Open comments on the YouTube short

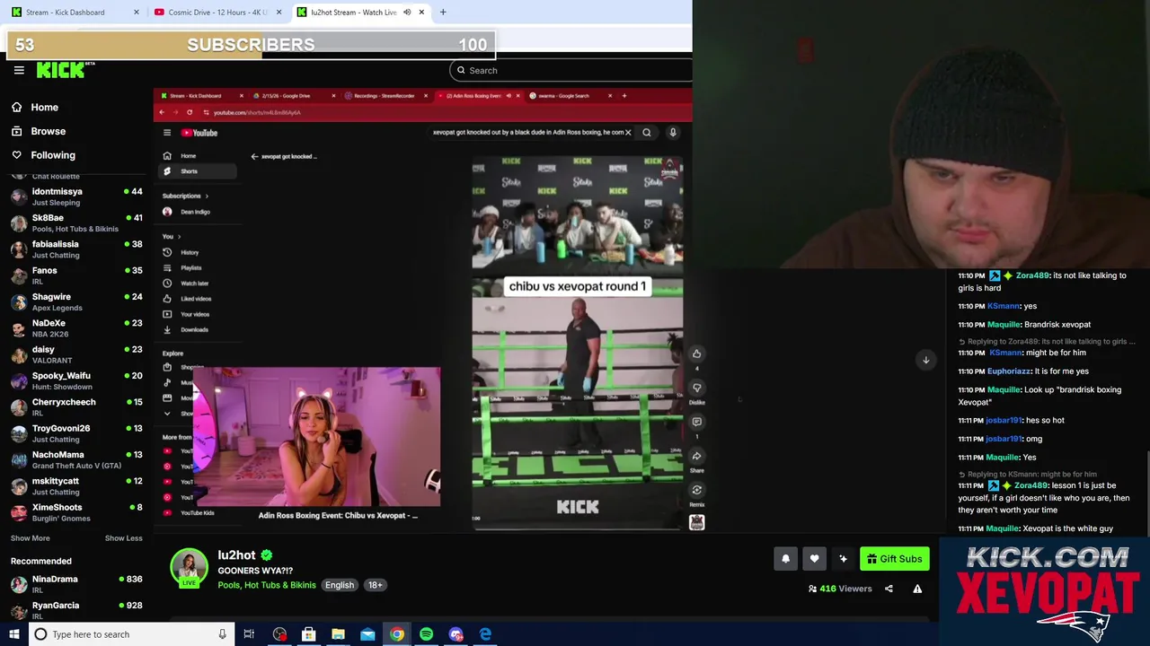[x=696, y=422]
